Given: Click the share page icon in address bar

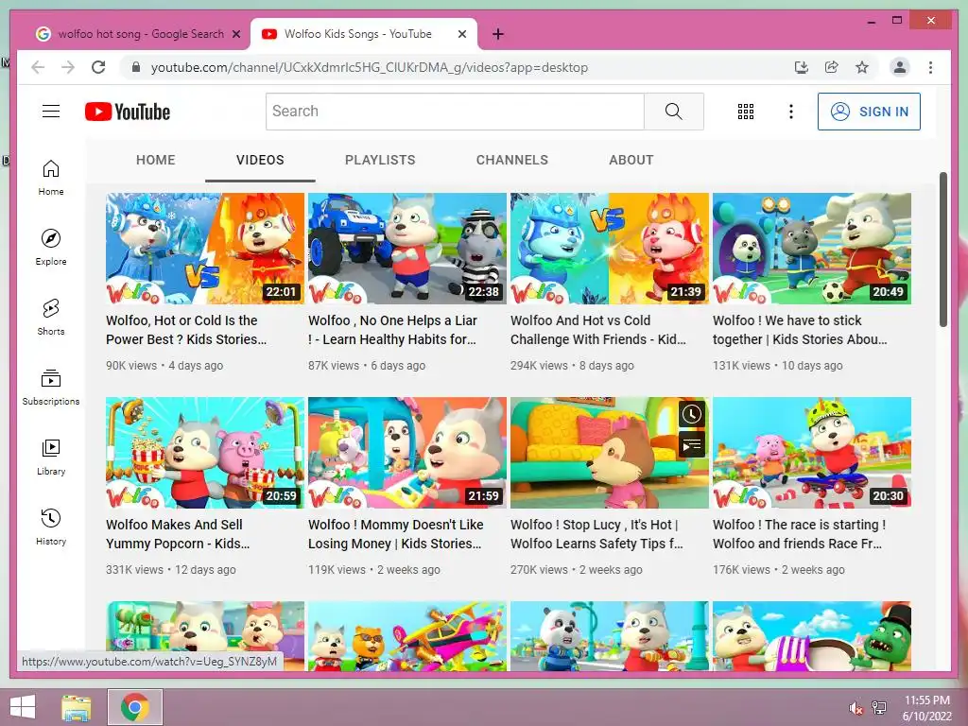Looking at the screenshot, I should [832, 67].
